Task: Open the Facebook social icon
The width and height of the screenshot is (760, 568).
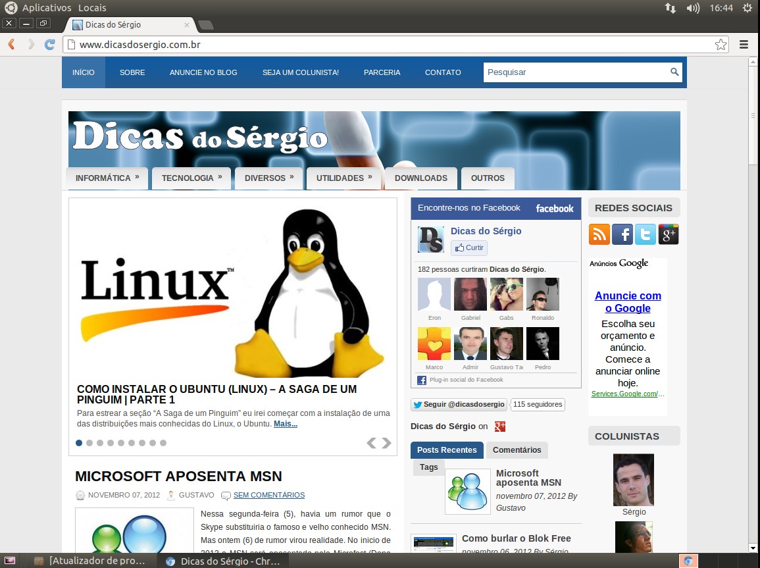Action: [x=622, y=234]
